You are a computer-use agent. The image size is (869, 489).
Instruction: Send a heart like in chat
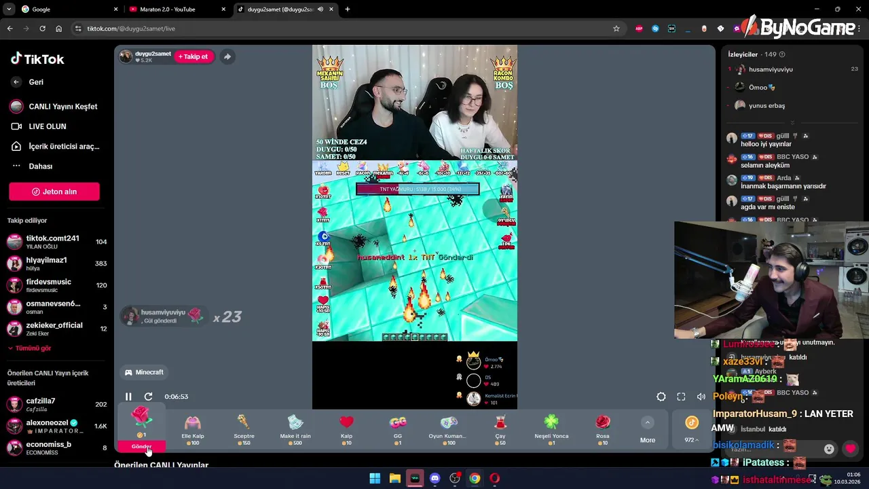[x=851, y=449]
